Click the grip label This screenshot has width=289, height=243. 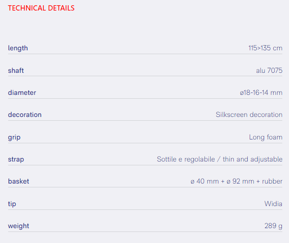[x=14, y=137]
